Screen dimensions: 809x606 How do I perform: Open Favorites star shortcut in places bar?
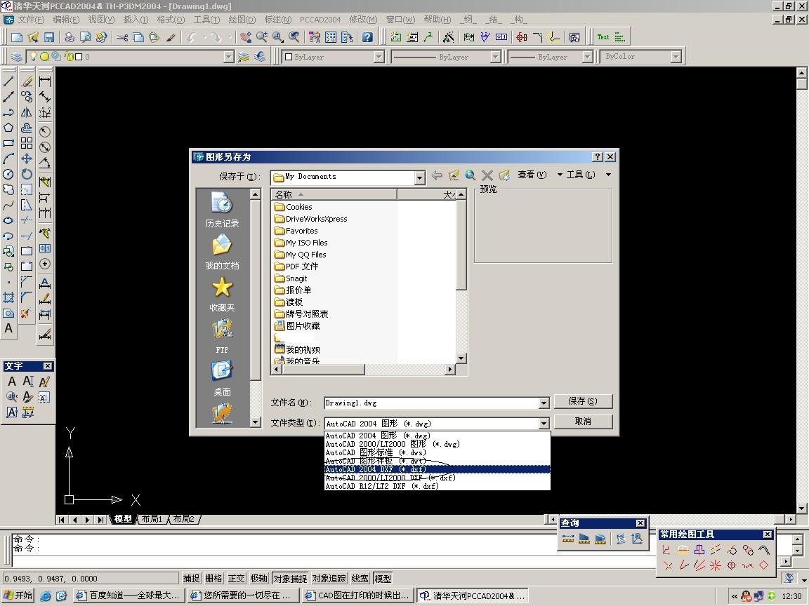tap(222, 295)
